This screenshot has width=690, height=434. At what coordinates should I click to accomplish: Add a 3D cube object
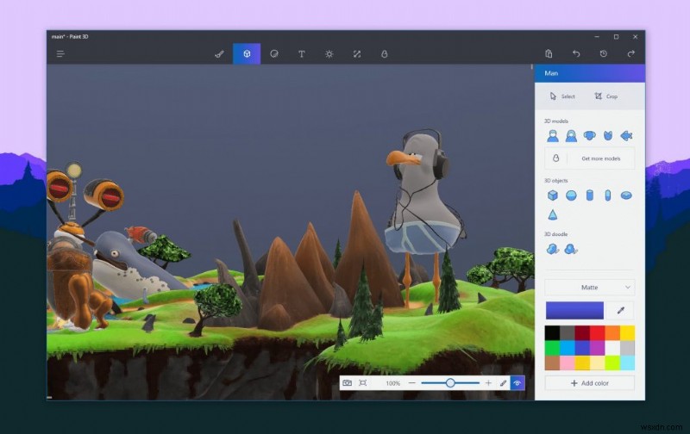553,195
